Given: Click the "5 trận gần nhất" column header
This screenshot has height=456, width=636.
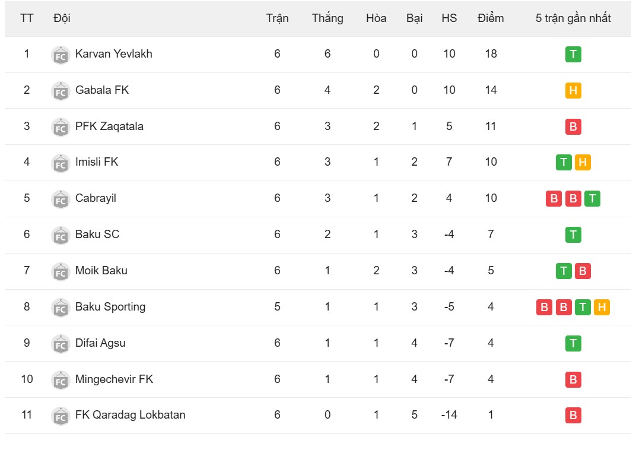Looking at the screenshot, I should coord(573,18).
